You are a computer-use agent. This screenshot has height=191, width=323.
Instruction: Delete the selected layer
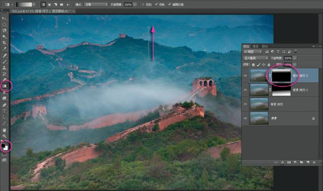[x=314, y=162]
